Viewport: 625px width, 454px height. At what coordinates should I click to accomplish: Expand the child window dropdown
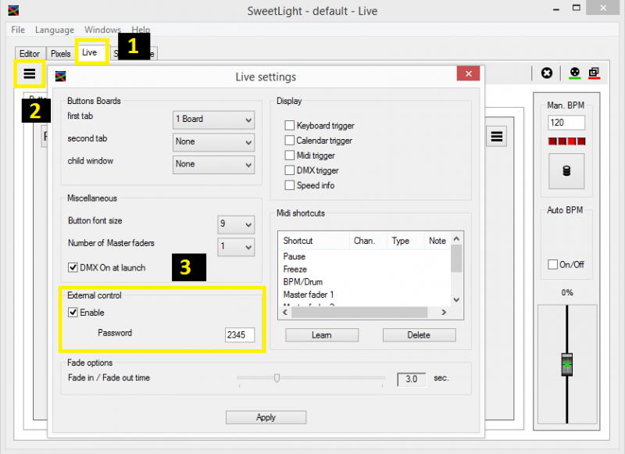pyautogui.click(x=213, y=164)
